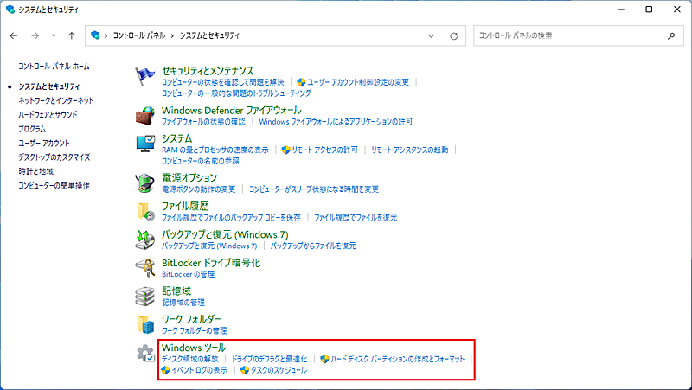The width and height of the screenshot is (692, 390).
Task: Open ドライブのデフラグと最適化
Action: pyautogui.click(x=269, y=359)
